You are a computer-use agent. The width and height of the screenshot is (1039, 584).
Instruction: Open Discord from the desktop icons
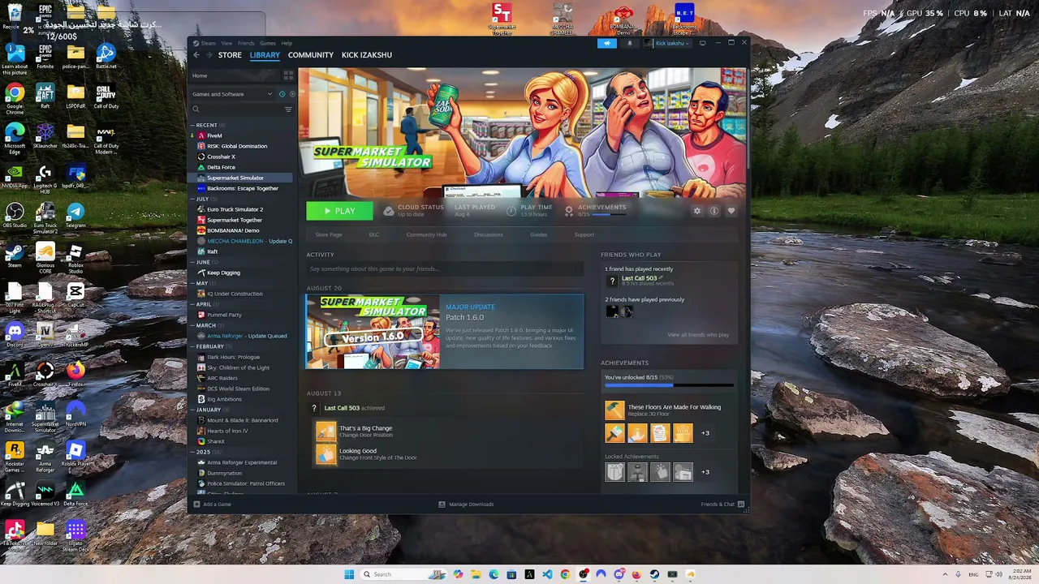(x=15, y=334)
